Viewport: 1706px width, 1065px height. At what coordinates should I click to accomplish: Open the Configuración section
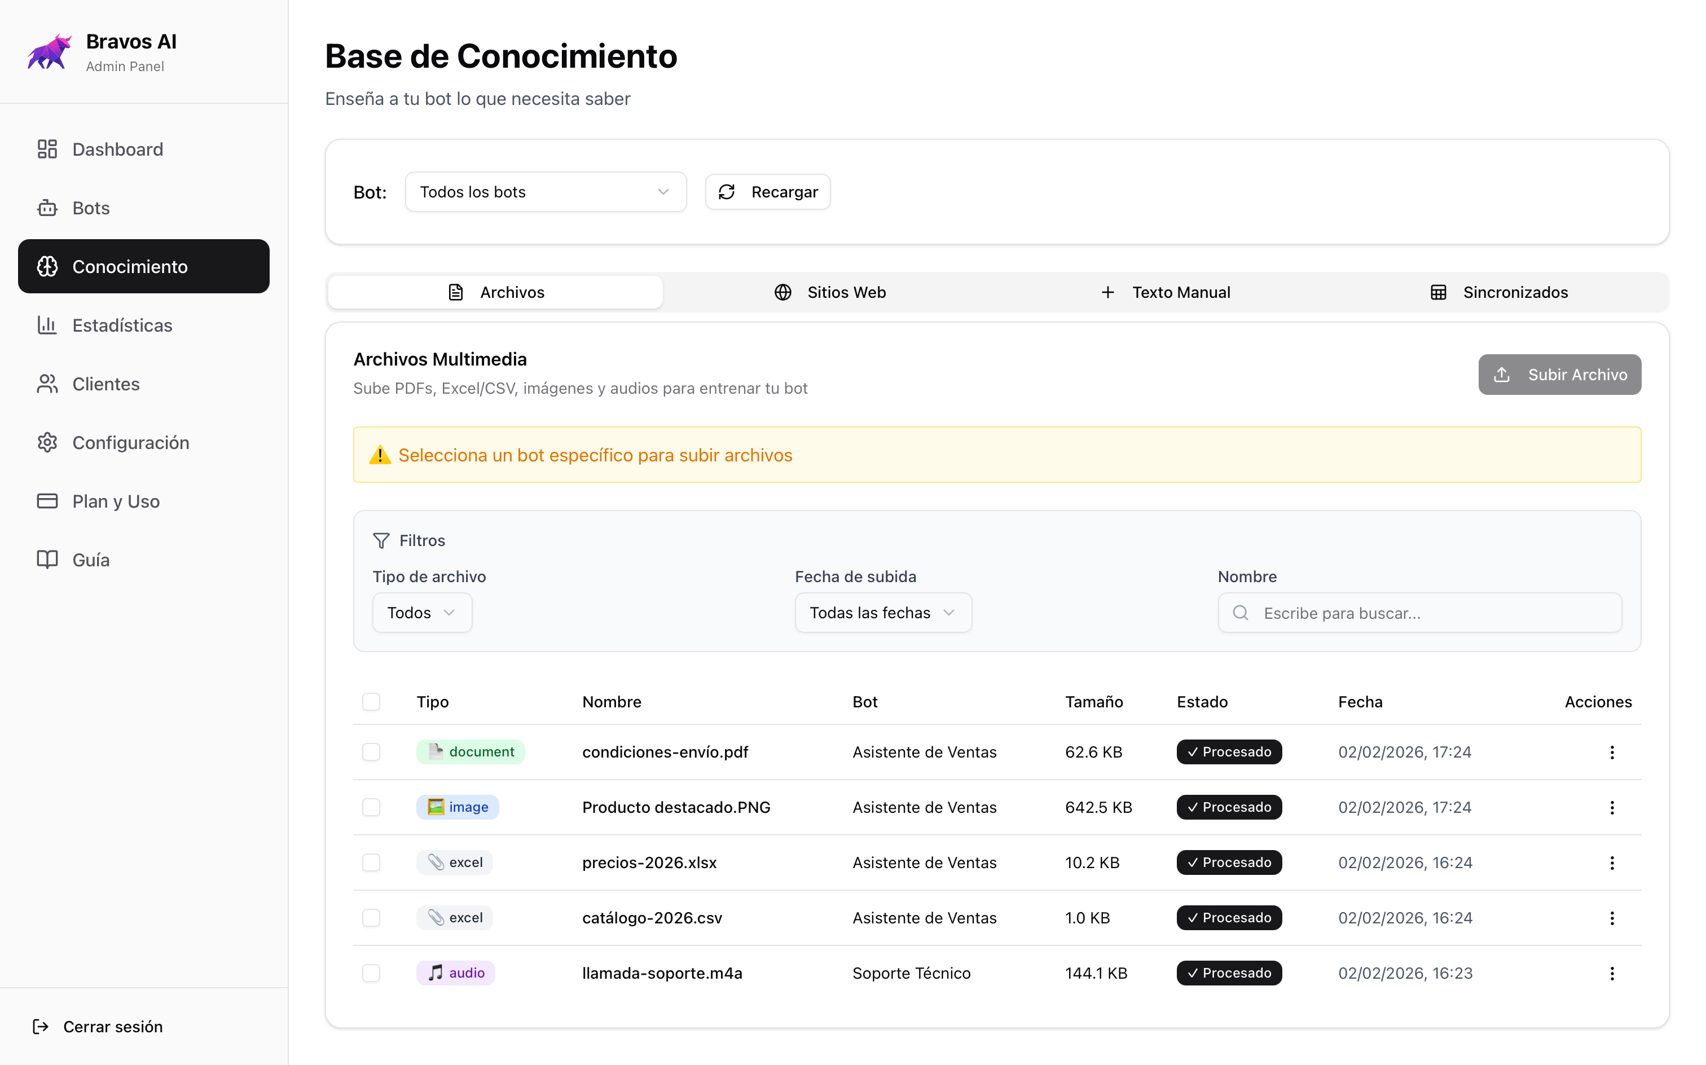144,442
